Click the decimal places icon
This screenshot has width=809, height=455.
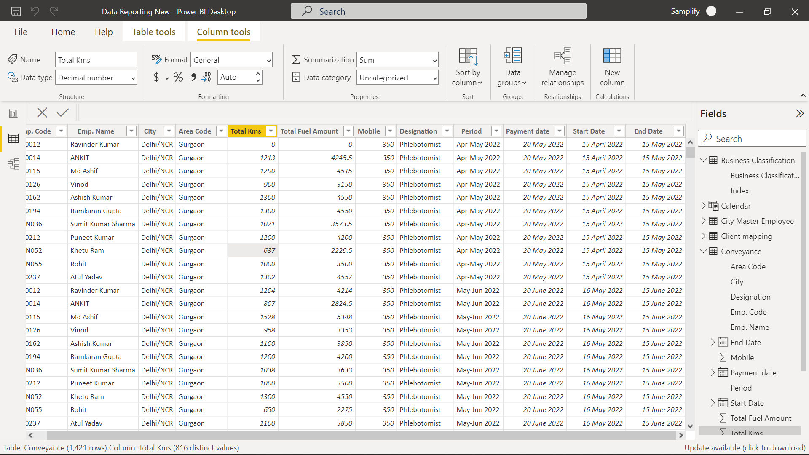pyautogui.click(x=206, y=77)
